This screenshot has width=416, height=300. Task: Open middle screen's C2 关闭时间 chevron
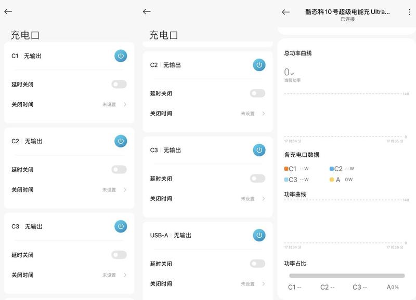pos(264,113)
